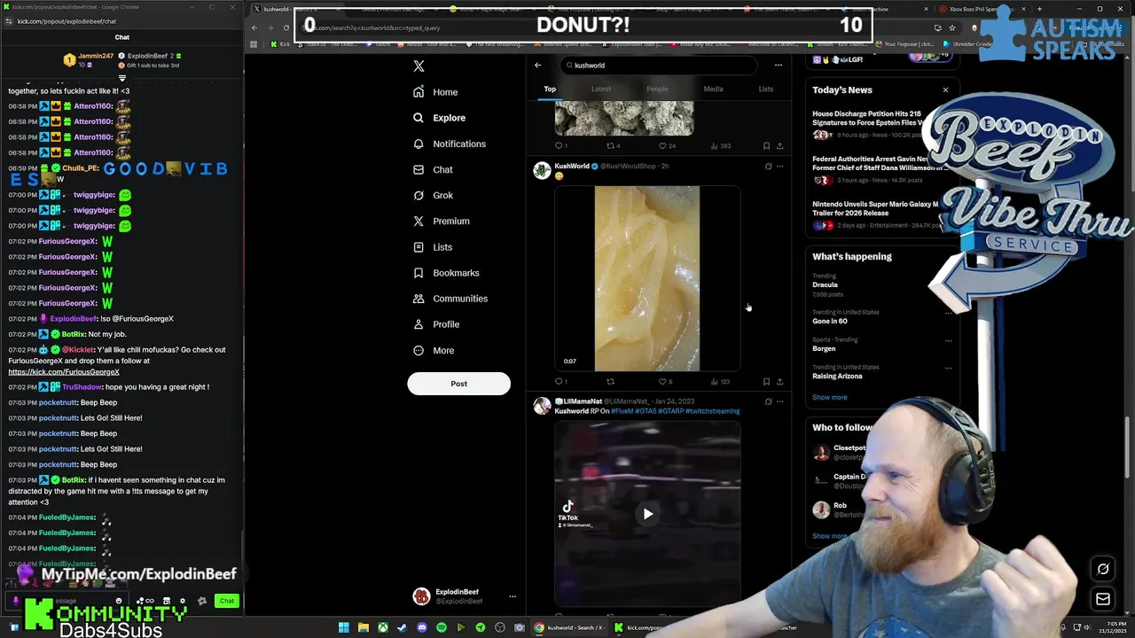The height and width of the screenshot is (638, 1135).
Task: Open Grok from the X sidebar
Action: coord(433,195)
